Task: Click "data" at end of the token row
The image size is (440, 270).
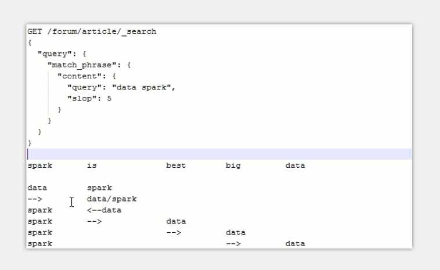Action: click(295, 165)
